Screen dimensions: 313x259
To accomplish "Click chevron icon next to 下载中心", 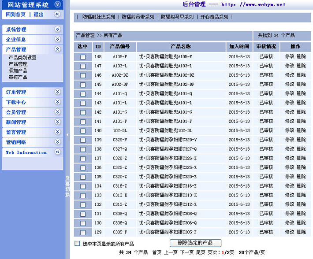I will [x=57, y=102].
